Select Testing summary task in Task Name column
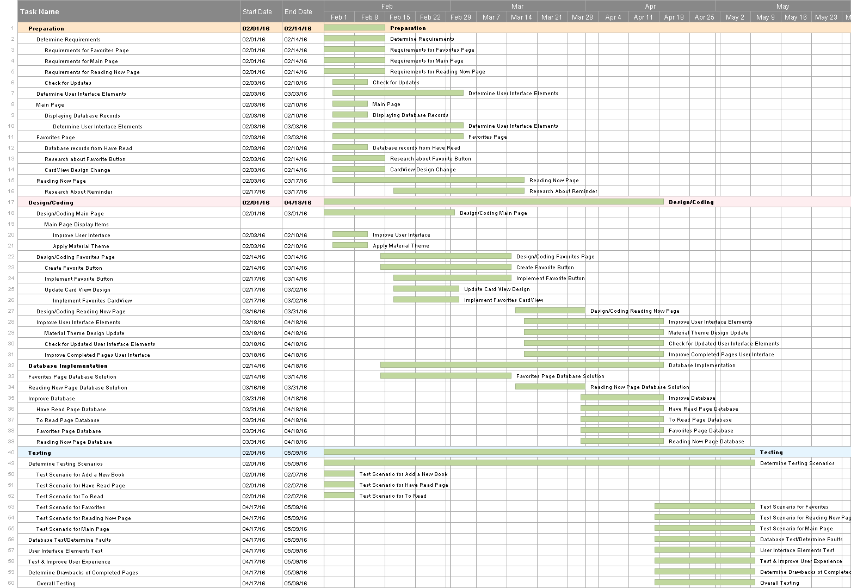 (x=40, y=453)
